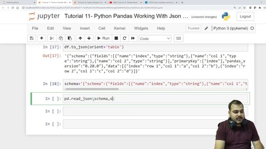
Task: Open the Widgets menu
Action: 141,29
